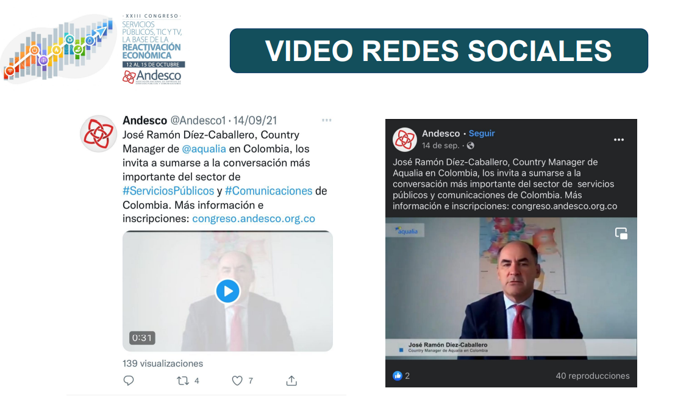The image size is (700, 399).
Task: Open the #ServiciosPúblicos hashtag
Action: [168, 191]
